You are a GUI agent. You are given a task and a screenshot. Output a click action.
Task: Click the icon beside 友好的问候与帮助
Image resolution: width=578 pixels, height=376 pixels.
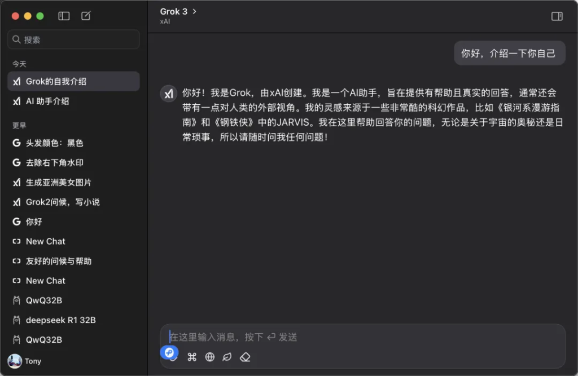click(16, 261)
